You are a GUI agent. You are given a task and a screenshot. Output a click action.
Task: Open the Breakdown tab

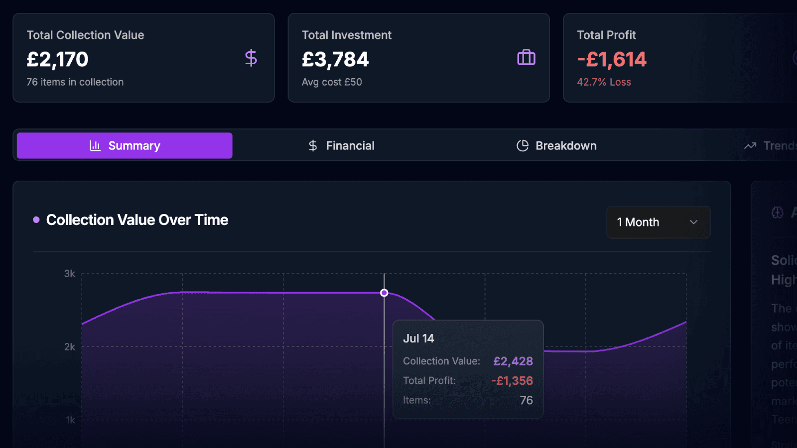556,145
